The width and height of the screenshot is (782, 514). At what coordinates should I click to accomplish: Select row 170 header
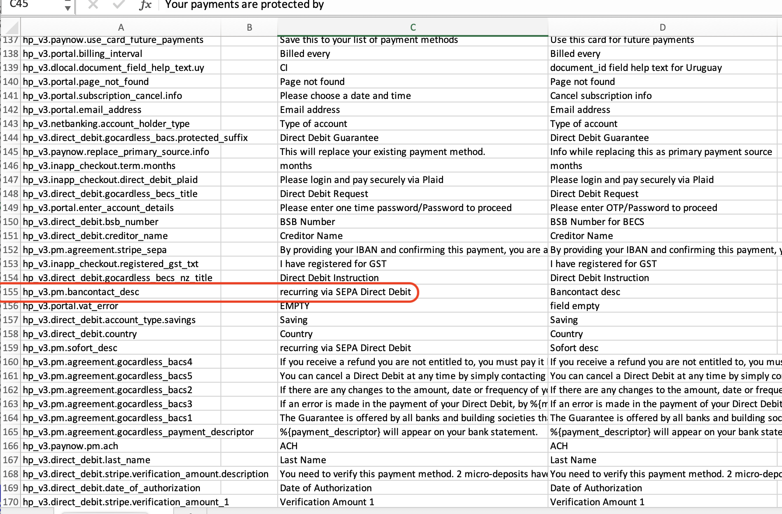[x=11, y=502]
